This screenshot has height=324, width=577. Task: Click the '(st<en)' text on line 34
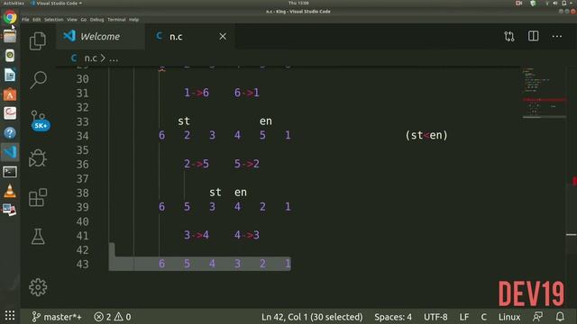(x=426, y=135)
